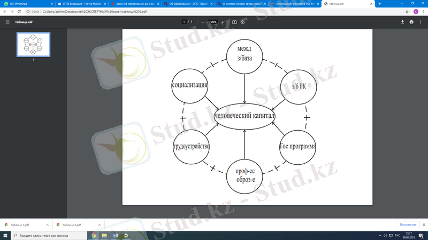Switch to the Об образовании - ИПС tab
428x240 pixels.
tap(188, 4)
